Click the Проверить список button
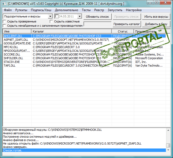Viewport: 173px width, 158px height. click(127, 17)
